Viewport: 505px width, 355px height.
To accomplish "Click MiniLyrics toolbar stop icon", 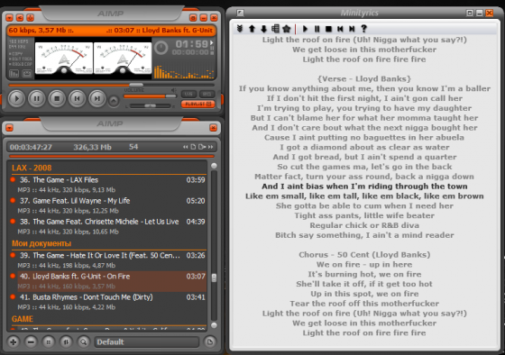I will (328, 29).
